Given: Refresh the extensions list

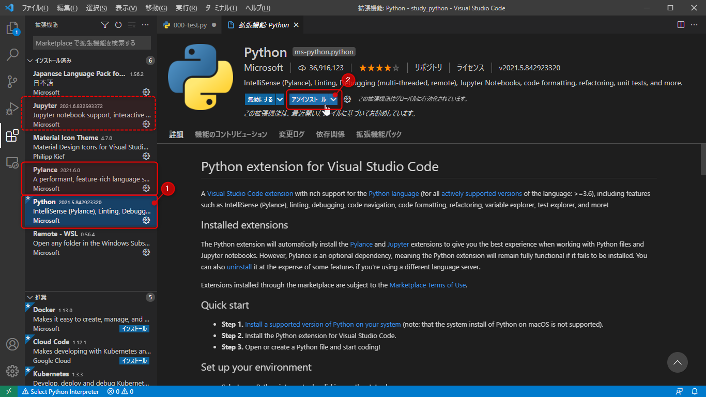Looking at the screenshot, I should 118,24.
